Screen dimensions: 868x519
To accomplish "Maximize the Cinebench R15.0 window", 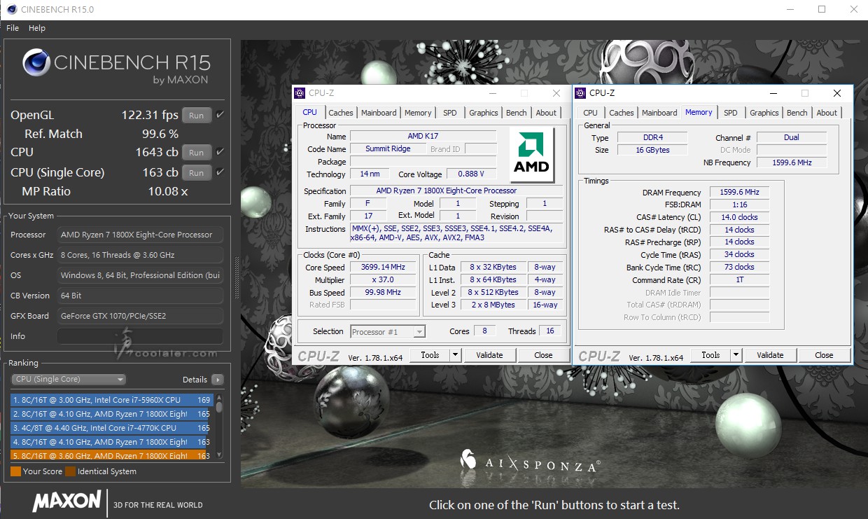I will [x=822, y=10].
